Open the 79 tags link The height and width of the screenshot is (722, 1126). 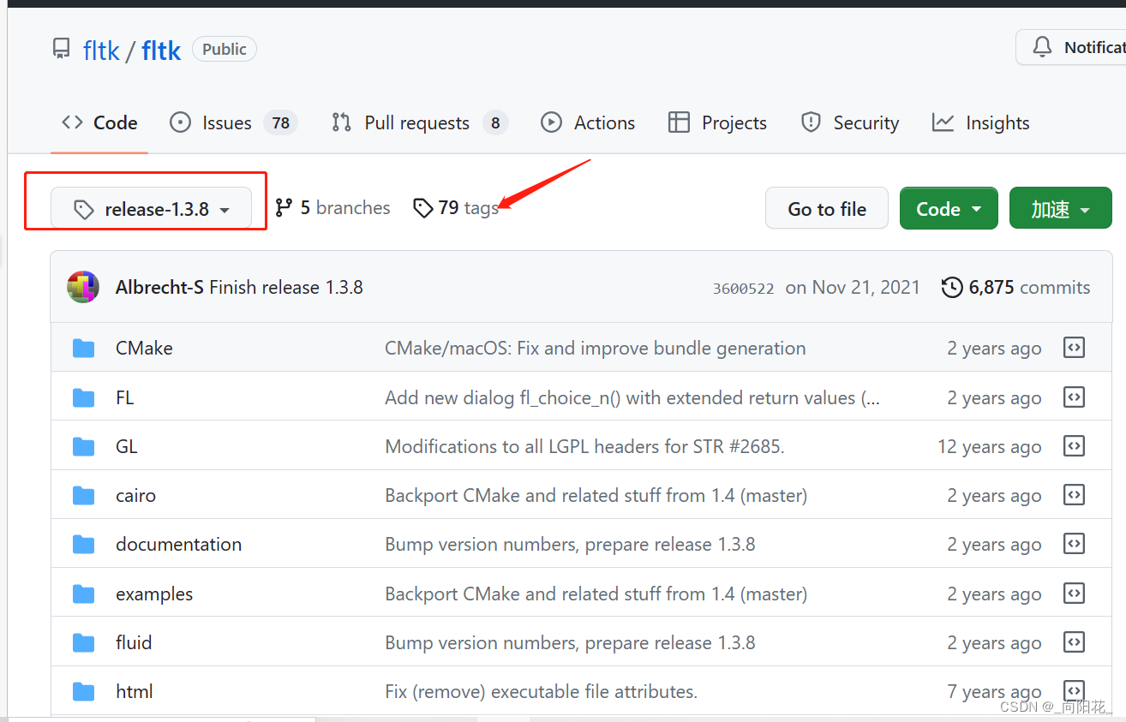[456, 208]
